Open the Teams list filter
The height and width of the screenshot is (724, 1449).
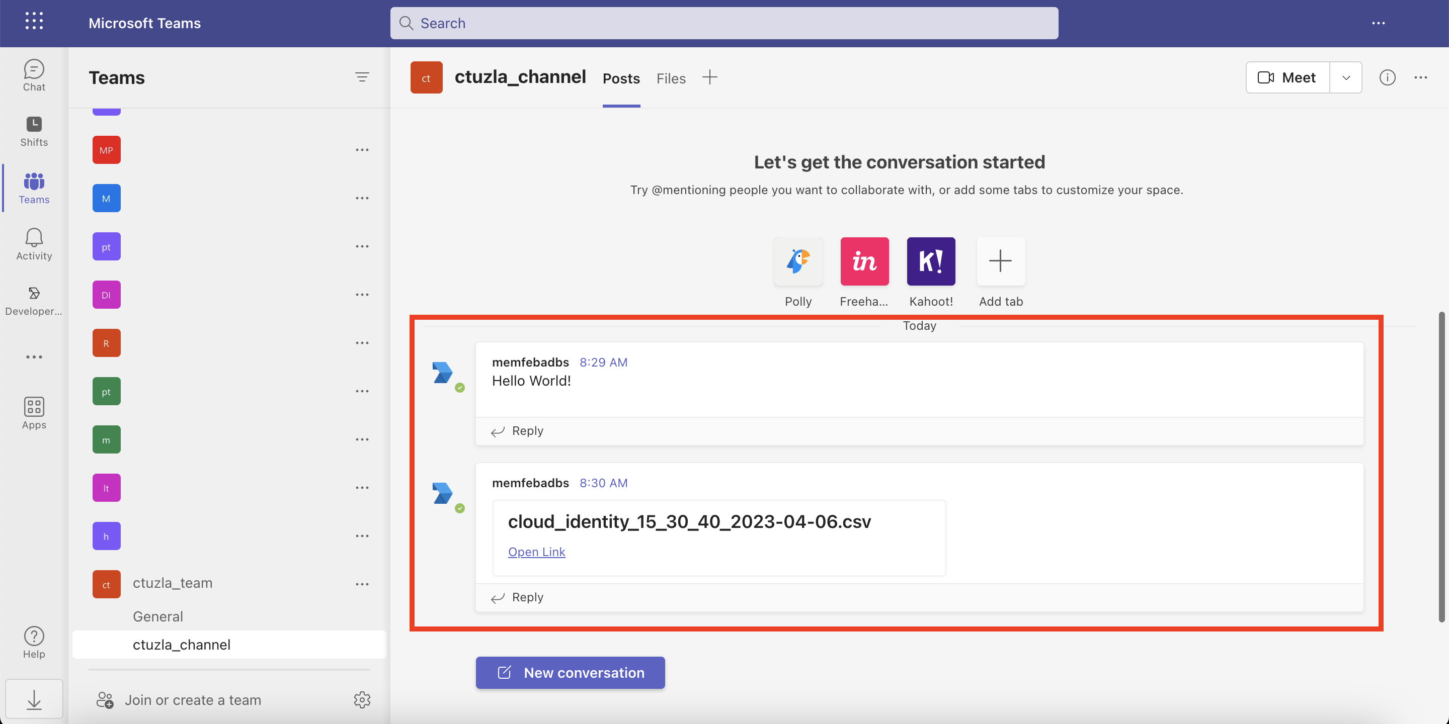coord(362,77)
